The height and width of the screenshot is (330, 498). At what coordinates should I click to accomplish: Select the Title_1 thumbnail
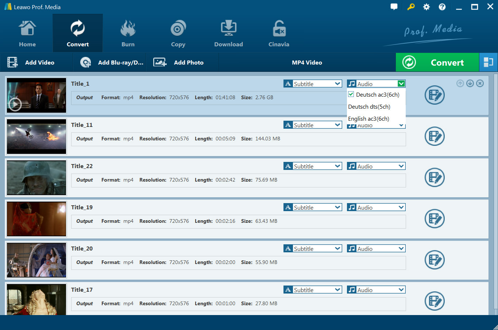tap(36, 96)
